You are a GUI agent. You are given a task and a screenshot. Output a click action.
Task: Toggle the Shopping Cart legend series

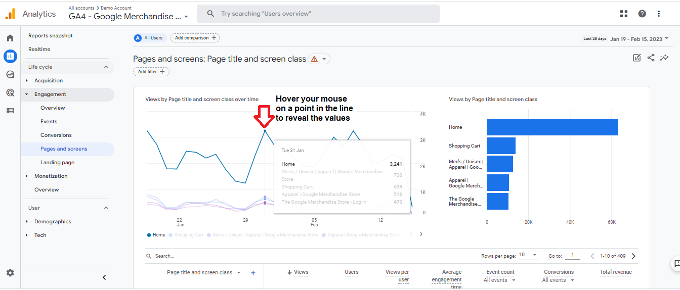[186, 235]
